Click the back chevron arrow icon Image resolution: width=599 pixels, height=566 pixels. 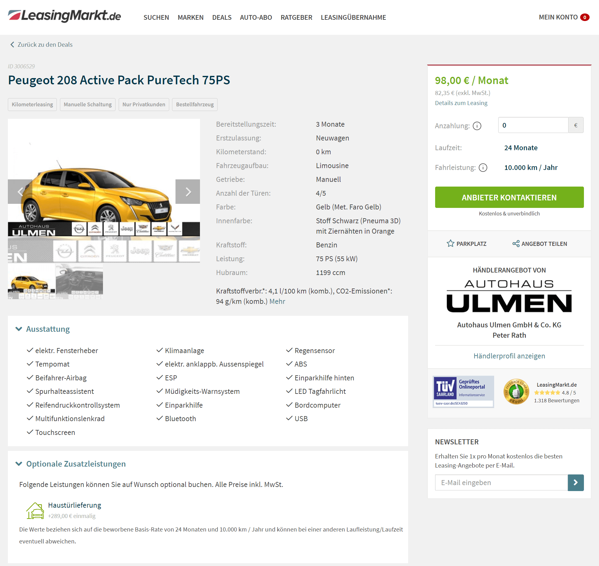click(x=12, y=45)
